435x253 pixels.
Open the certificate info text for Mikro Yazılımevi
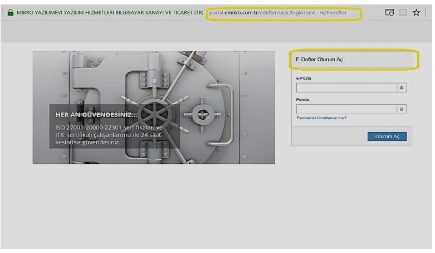point(110,12)
